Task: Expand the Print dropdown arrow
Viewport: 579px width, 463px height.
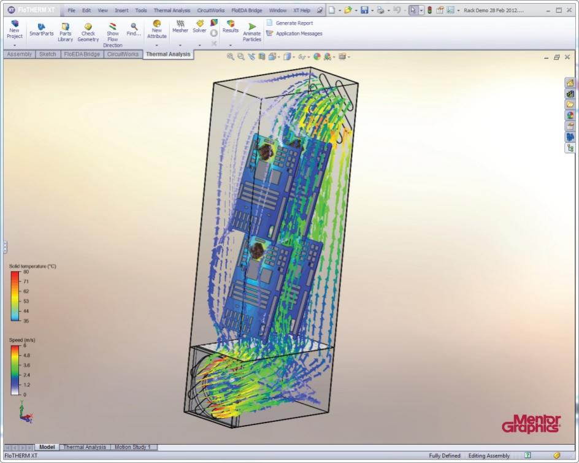Action: tap(388, 10)
